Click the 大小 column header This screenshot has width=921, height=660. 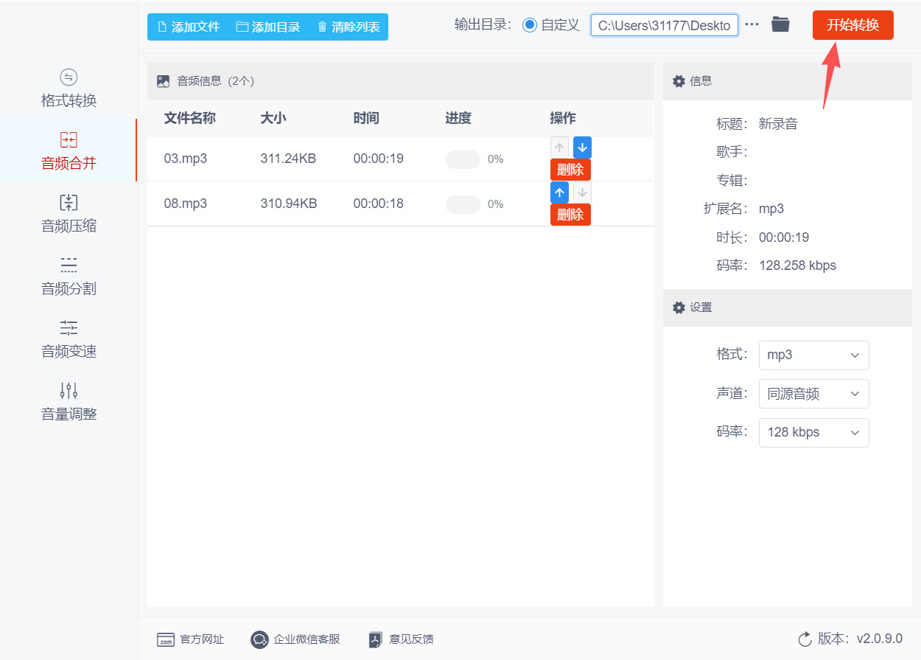point(273,118)
